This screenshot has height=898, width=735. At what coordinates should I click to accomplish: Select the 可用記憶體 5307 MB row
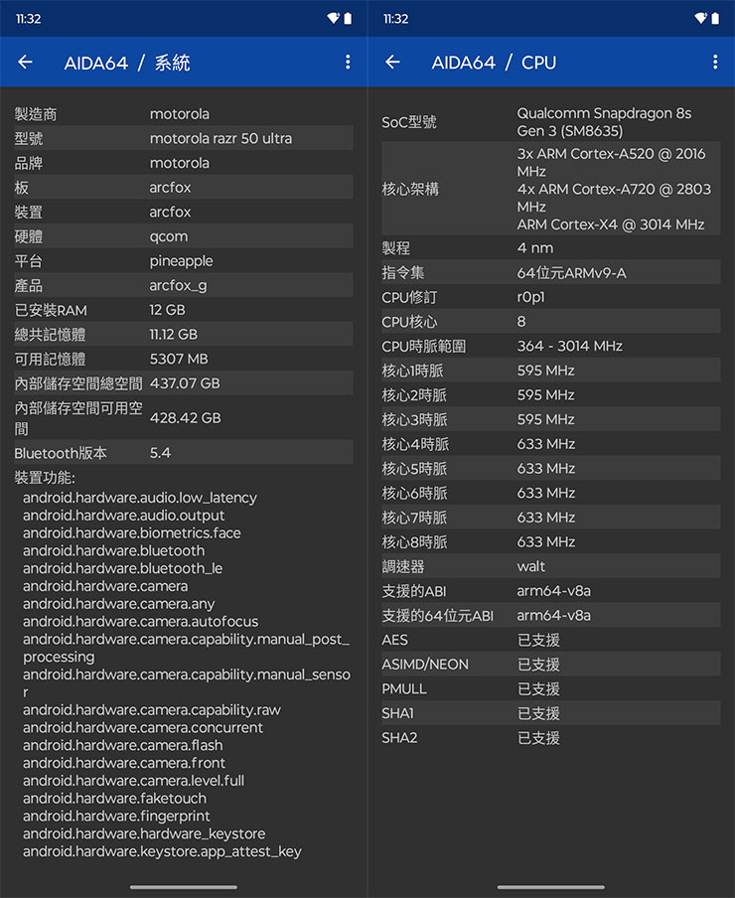tap(183, 359)
